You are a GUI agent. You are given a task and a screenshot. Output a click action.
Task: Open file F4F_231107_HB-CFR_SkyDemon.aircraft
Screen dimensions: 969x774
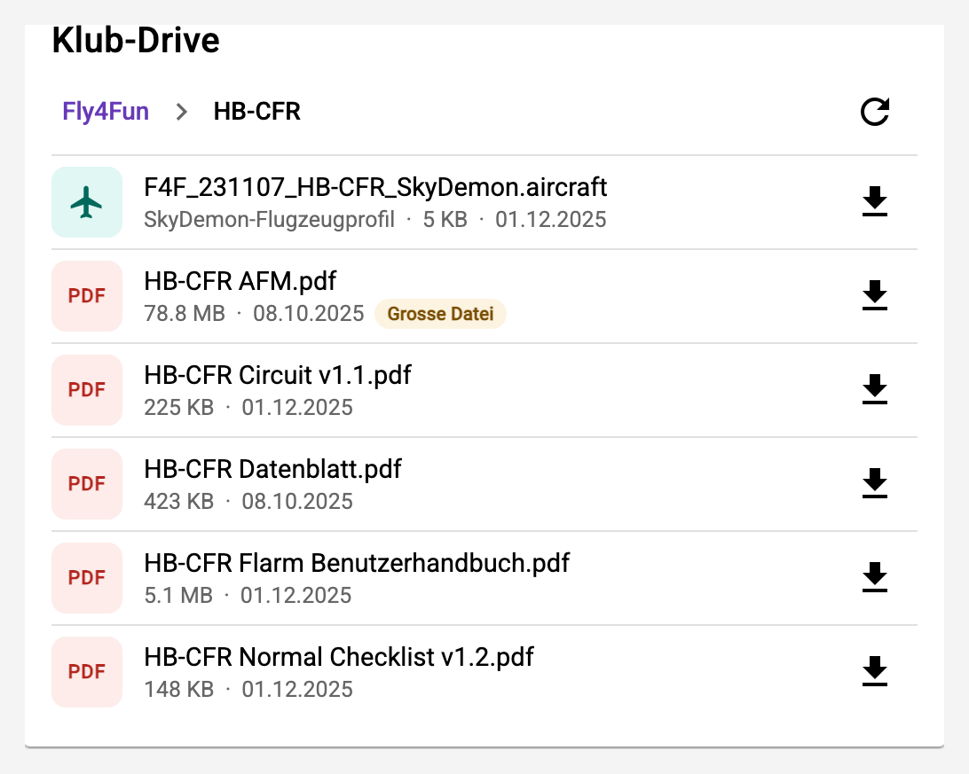(x=375, y=187)
